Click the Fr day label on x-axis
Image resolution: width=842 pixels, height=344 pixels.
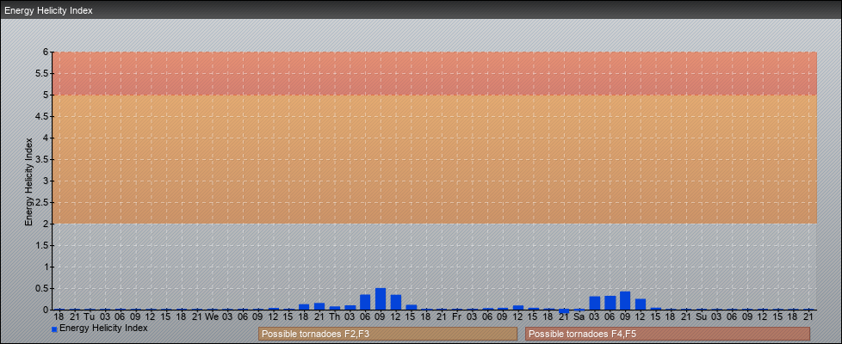coord(457,317)
